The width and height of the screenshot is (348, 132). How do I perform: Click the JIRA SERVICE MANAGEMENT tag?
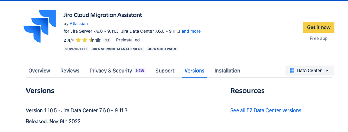(x=117, y=49)
